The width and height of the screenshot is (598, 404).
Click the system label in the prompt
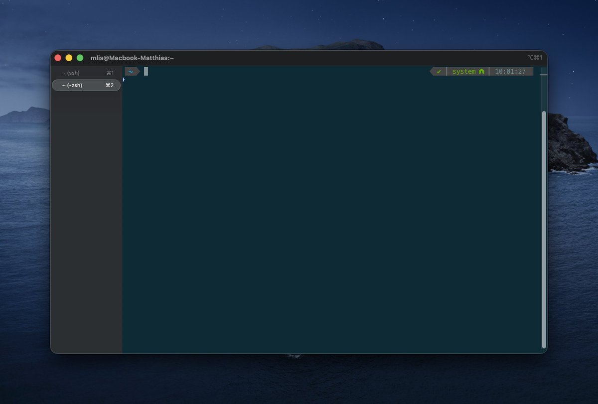tap(464, 72)
